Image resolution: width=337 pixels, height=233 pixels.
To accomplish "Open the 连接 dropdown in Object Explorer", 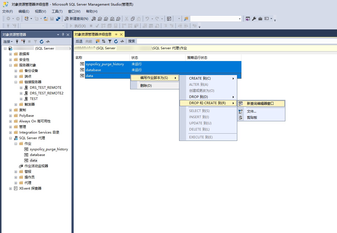I will (x=8, y=41).
